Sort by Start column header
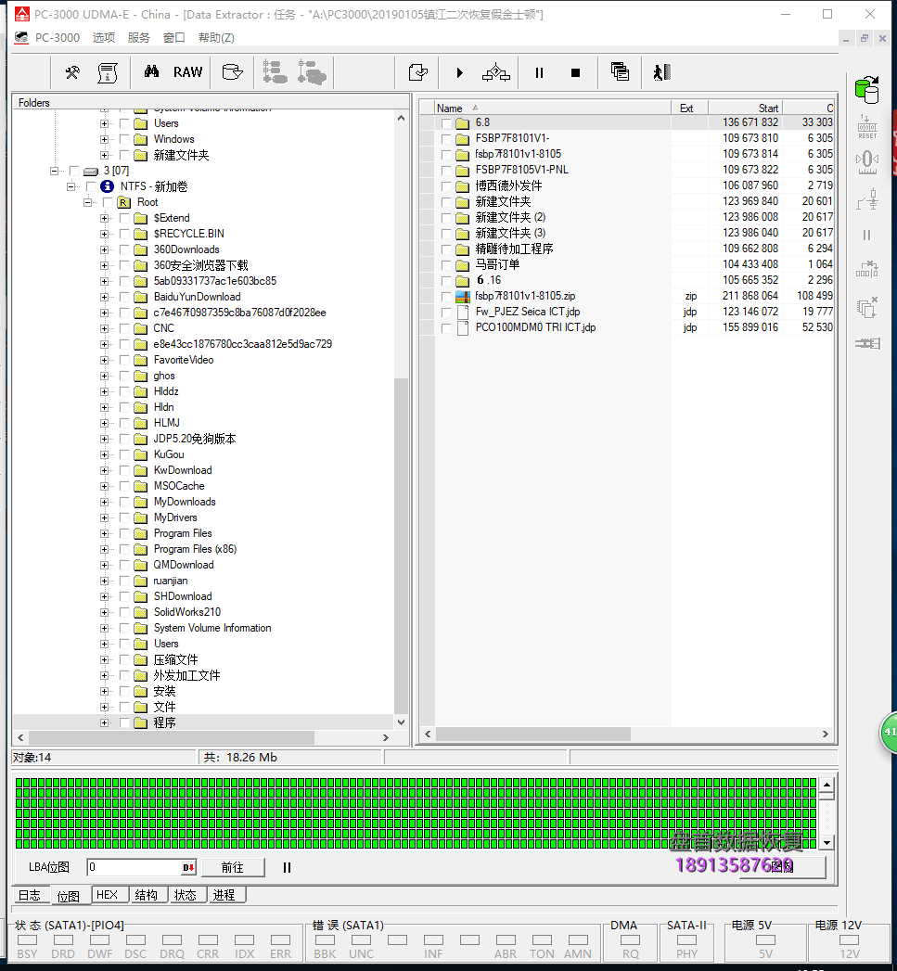The width and height of the screenshot is (897, 971). [745, 108]
